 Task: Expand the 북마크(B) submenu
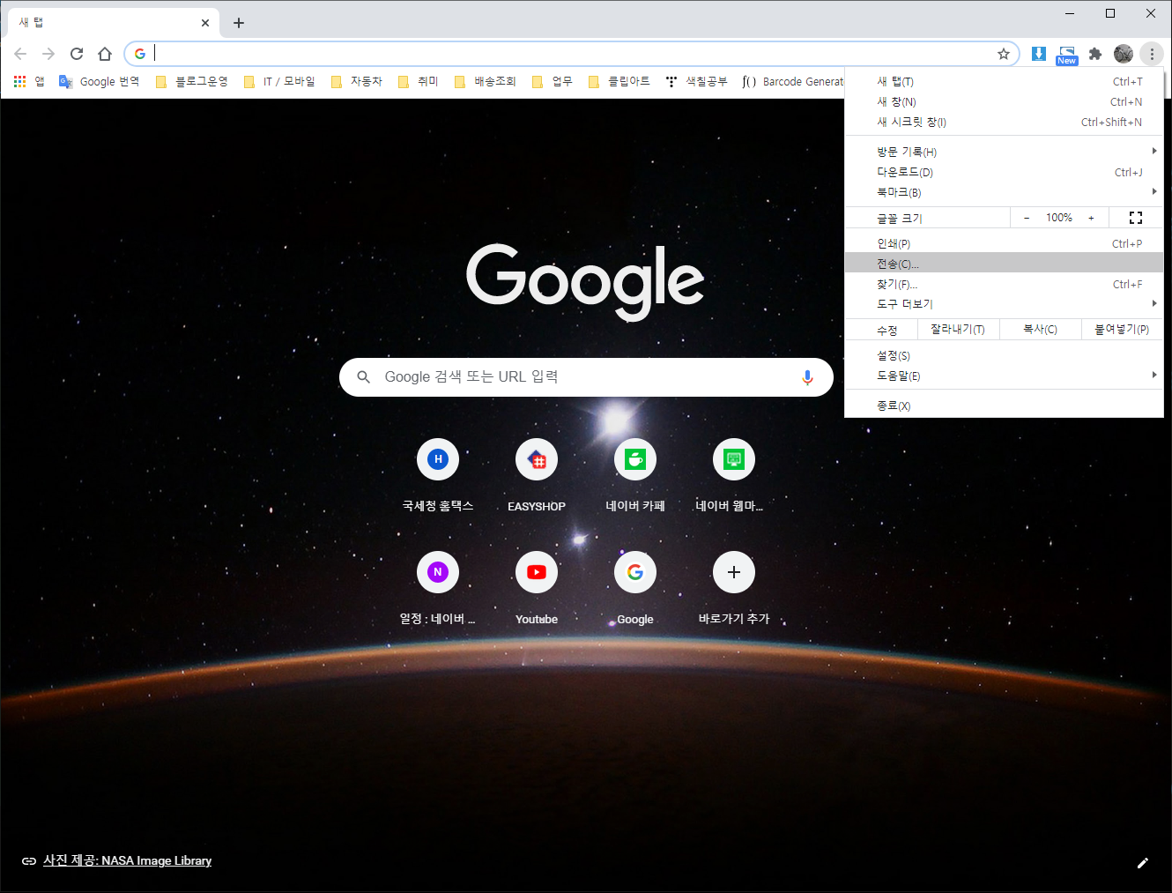(x=1004, y=192)
